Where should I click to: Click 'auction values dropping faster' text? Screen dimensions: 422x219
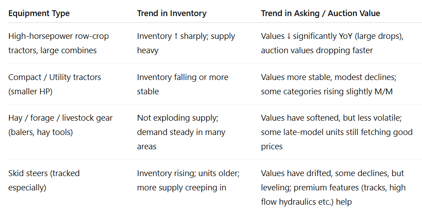click(x=317, y=51)
